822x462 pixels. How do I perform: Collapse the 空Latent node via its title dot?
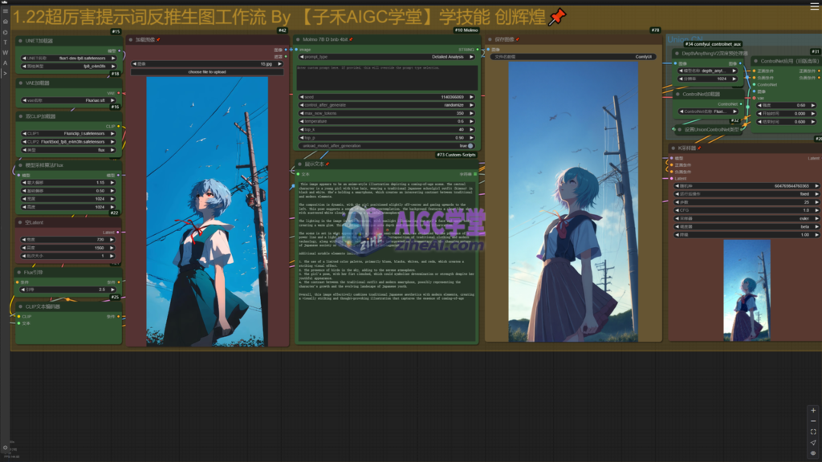point(20,223)
